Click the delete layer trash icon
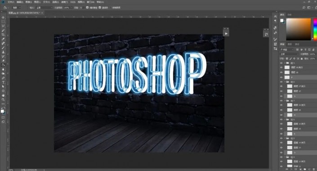This screenshot has width=317, height=171. pyautogui.click(x=314, y=169)
